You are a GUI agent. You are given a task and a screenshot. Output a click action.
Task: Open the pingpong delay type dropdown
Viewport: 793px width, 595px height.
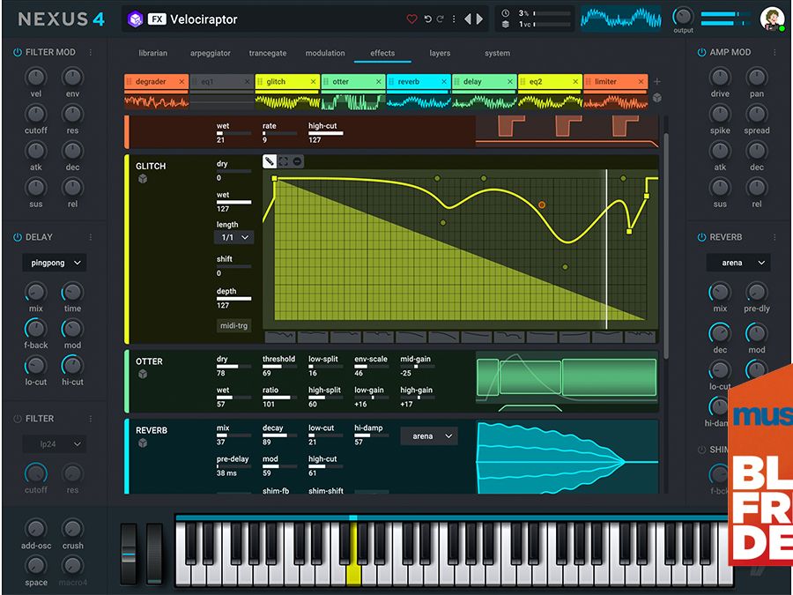[55, 263]
